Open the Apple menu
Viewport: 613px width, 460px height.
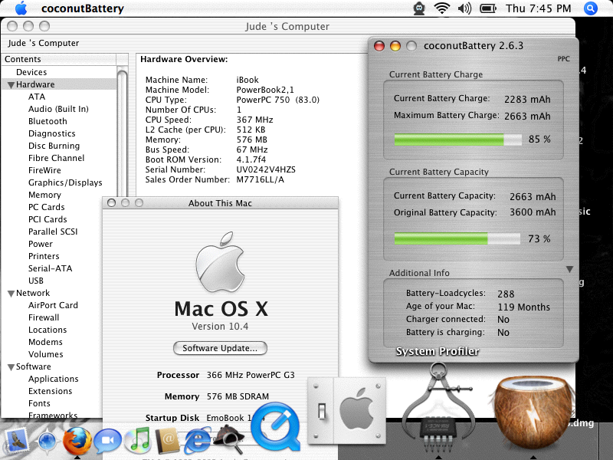click(x=21, y=8)
